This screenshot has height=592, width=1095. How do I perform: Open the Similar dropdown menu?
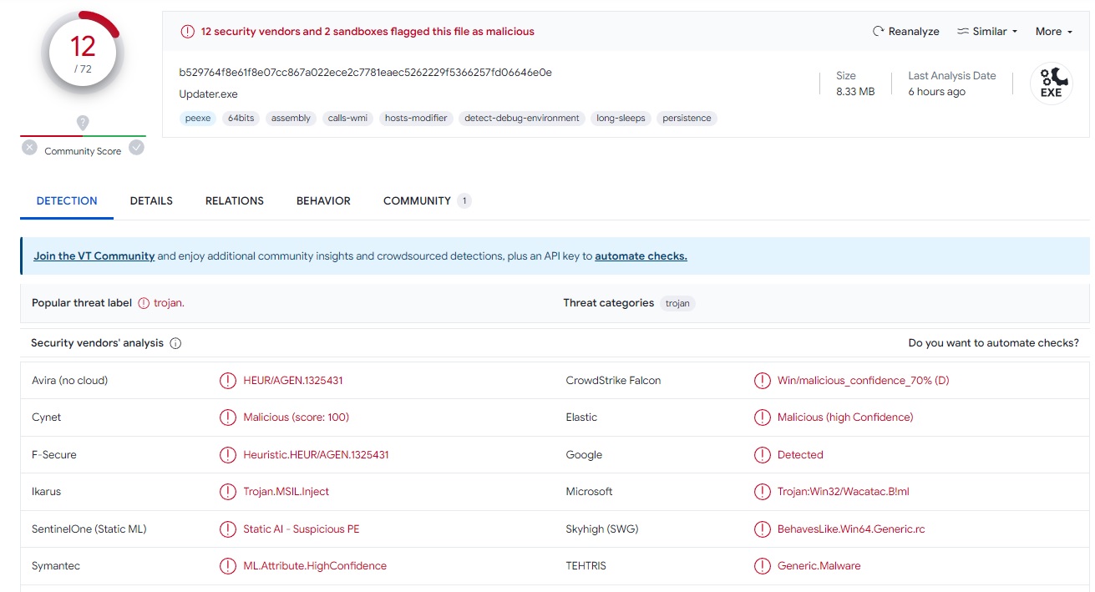(987, 32)
